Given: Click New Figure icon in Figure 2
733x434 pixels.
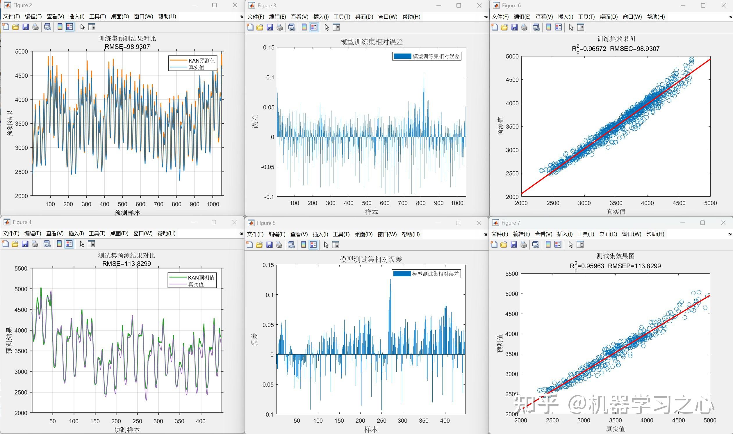Looking at the screenshot, I should pos(6,27).
